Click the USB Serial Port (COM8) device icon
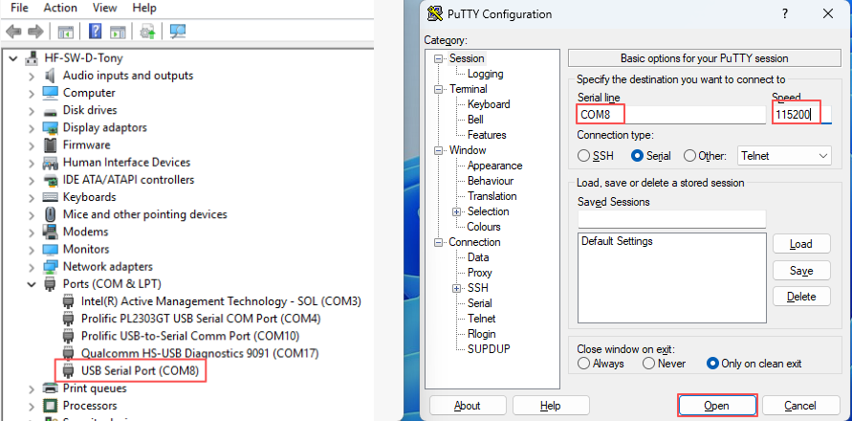This screenshot has height=421, width=852. (x=68, y=369)
